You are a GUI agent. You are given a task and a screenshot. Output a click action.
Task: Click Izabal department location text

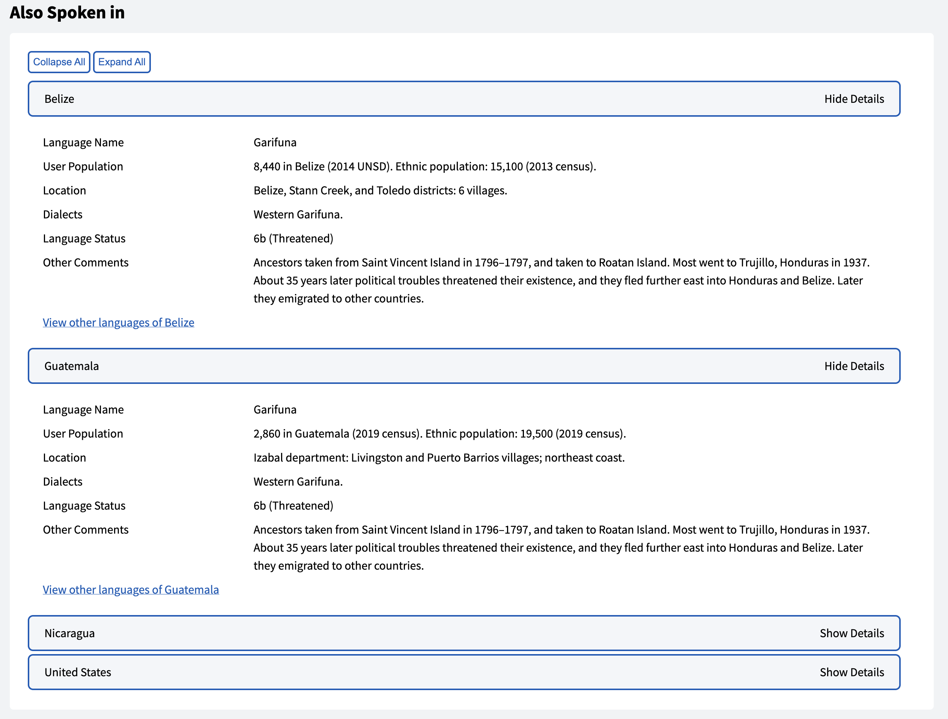438,457
